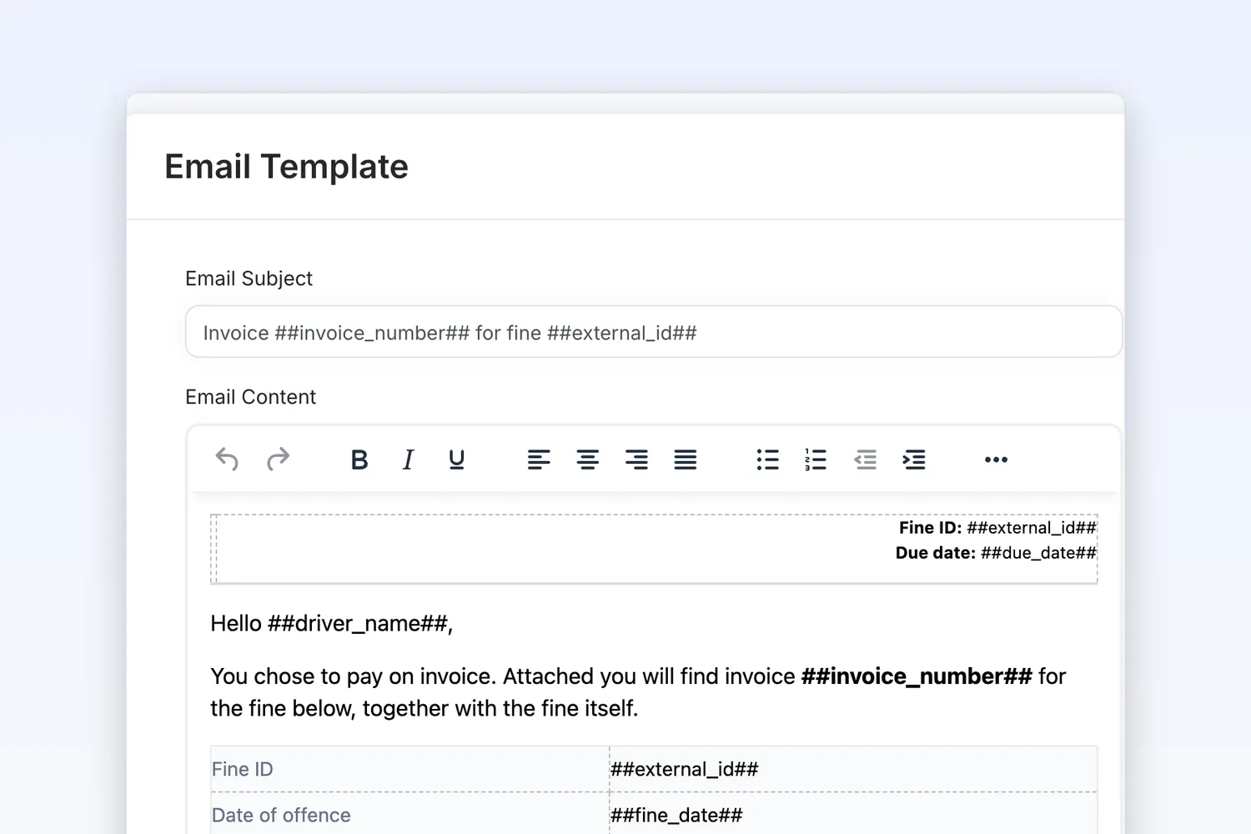Click the 'Fine ID: ##external_id##' header line

click(997, 527)
